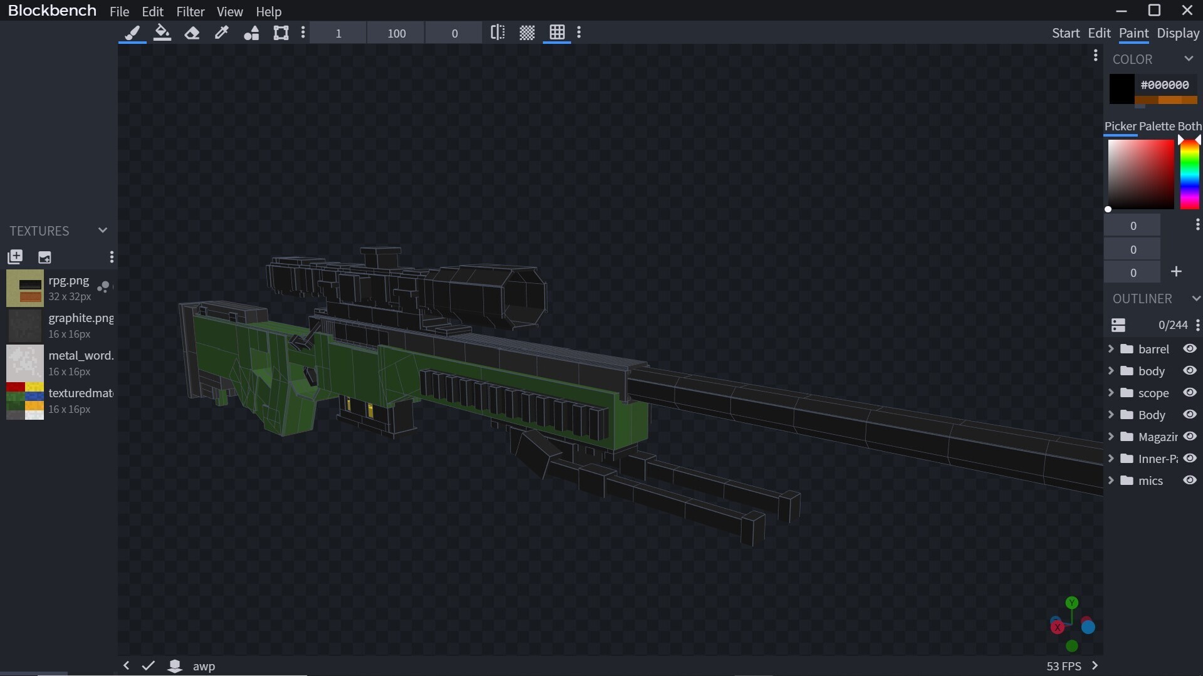
Task: Hide the scope group
Action: tap(1189, 393)
